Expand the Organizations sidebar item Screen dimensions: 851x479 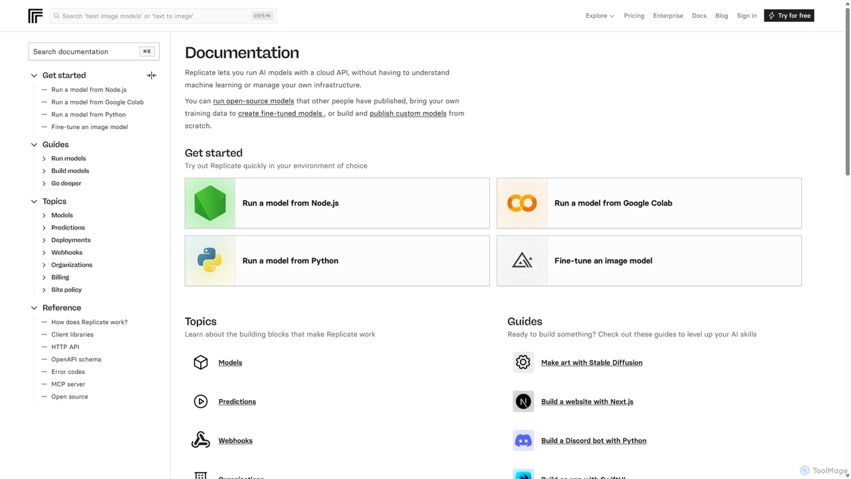44,265
